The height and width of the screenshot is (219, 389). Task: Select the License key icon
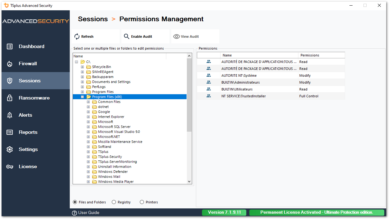click(x=10, y=166)
